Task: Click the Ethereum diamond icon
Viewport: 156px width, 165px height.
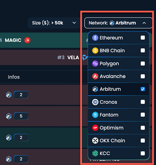Action: 95,38
